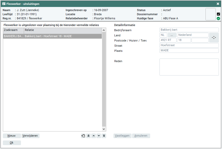This screenshot has height=149, width=222.
Task: Click the new record page icon
Action: (83, 136)
